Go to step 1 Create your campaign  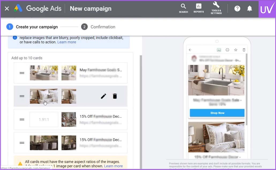32,27
